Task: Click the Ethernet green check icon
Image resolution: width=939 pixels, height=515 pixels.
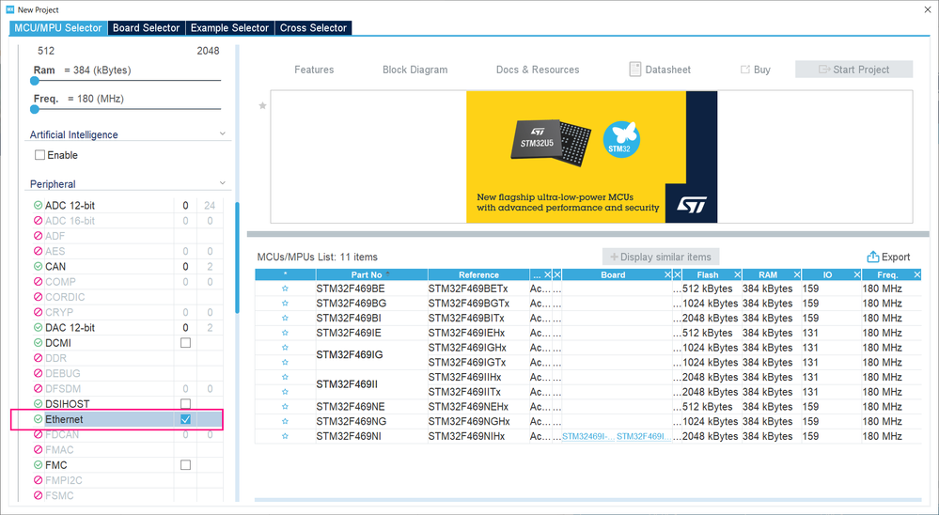Action: pyautogui.click(x=39, y=419)
